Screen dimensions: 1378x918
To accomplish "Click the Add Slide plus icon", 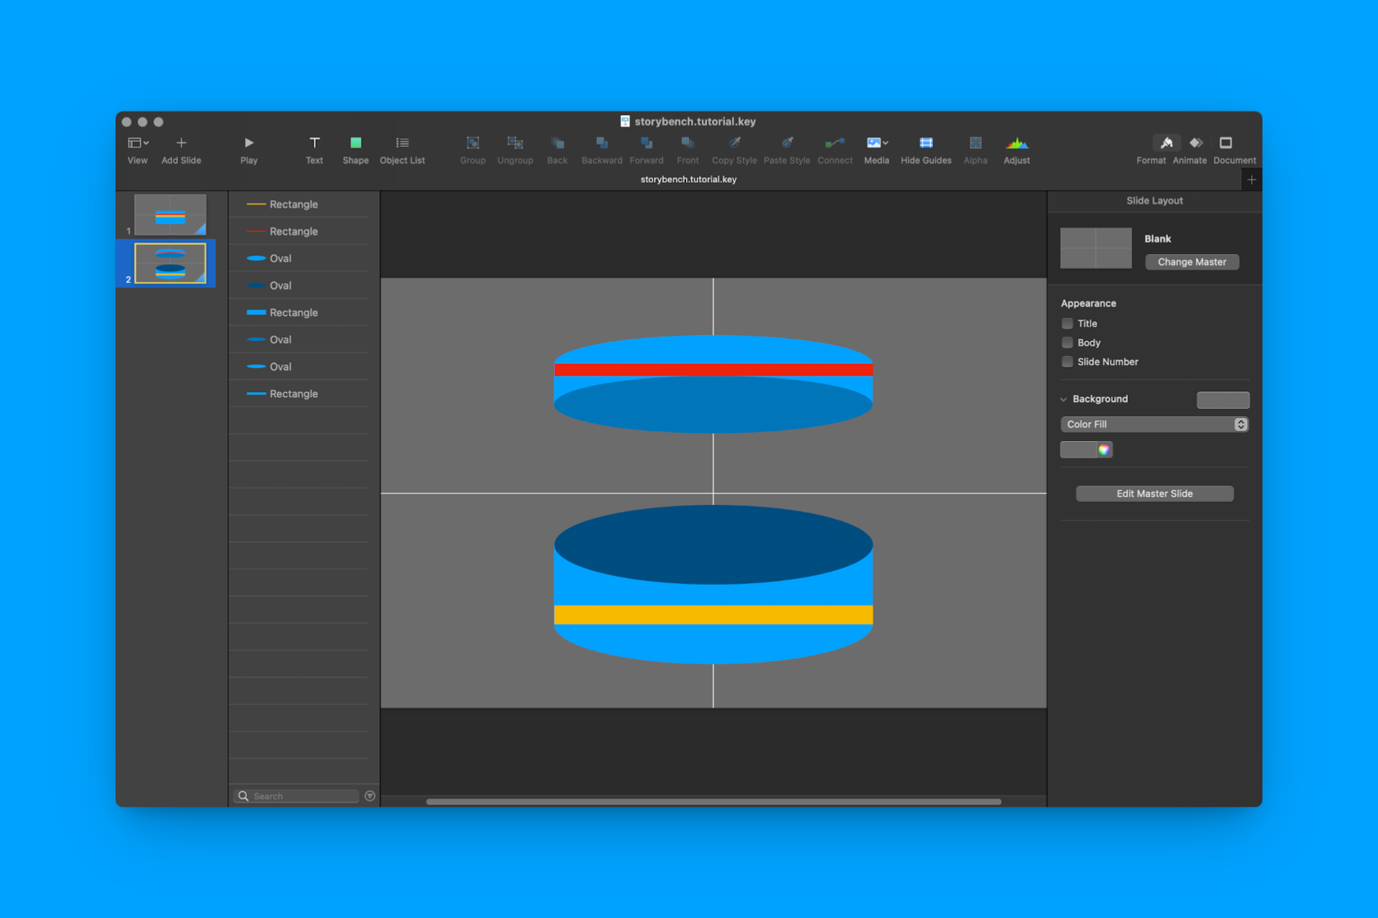I will pyautogui.click(x=181, y=143).
